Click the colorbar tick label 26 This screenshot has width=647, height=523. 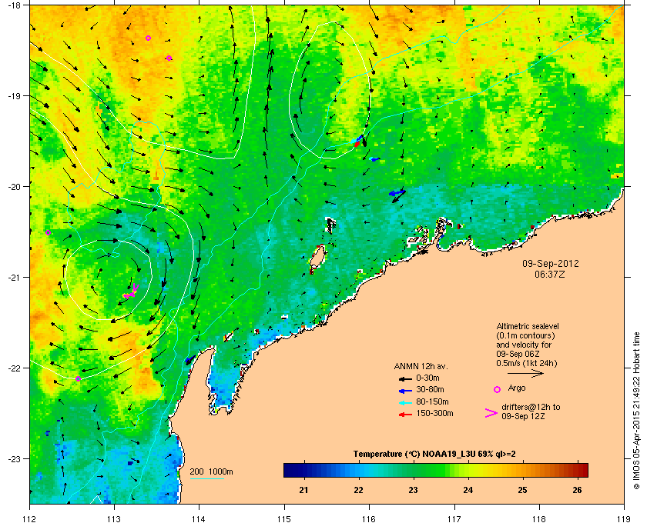coord(577,490)
